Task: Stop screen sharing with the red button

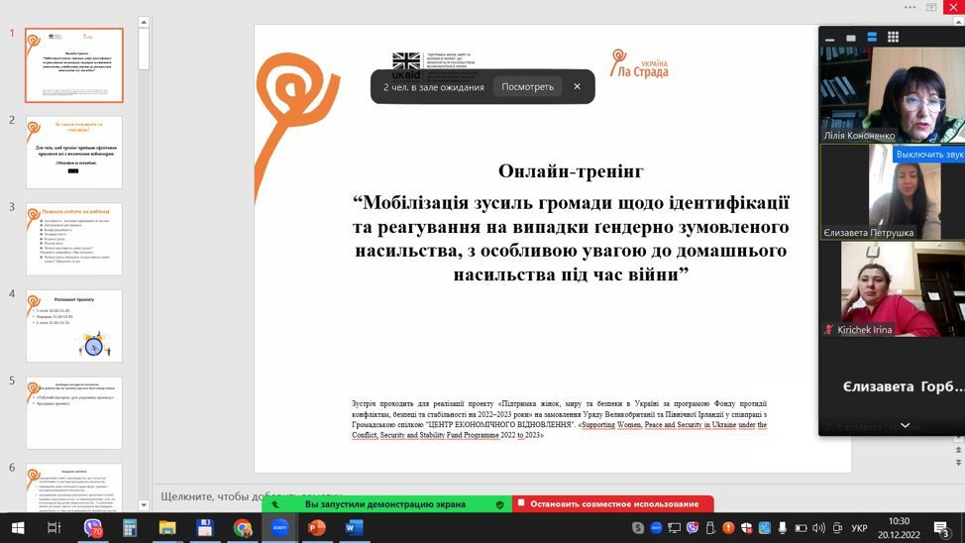Action: pyautogui.click(x=614, y=504)
